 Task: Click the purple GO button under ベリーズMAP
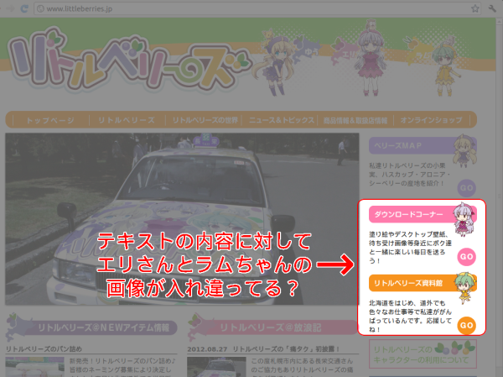(x=467, y=186)
